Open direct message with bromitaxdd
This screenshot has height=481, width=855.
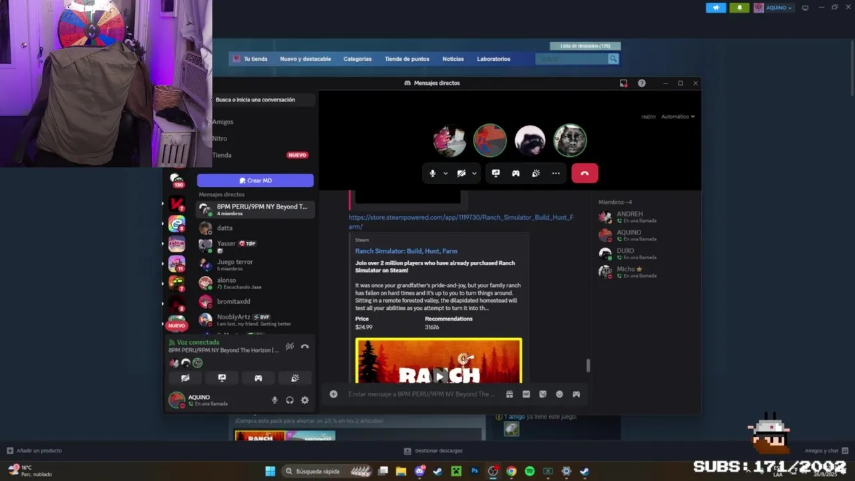coord(255,301)
